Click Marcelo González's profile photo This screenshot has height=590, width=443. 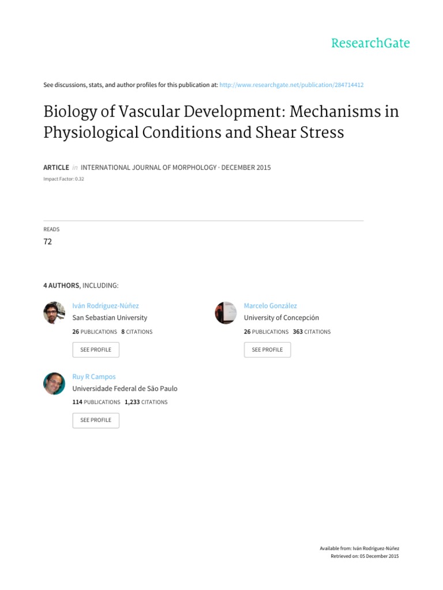(x=226, y=313)
